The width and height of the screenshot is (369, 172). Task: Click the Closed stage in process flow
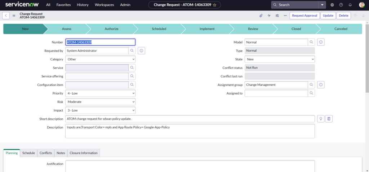tap(296, 29)
